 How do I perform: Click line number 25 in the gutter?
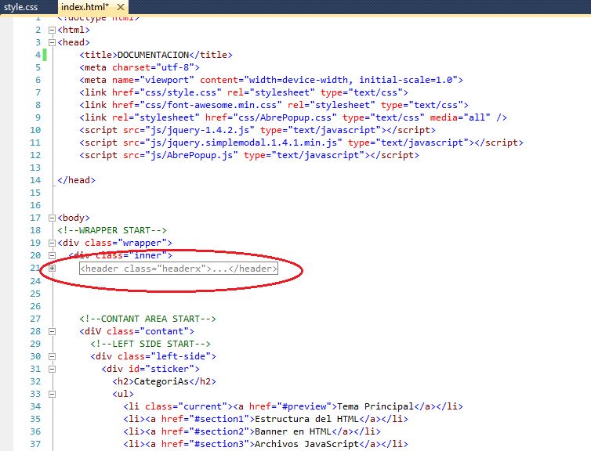(x=35, y=294)
